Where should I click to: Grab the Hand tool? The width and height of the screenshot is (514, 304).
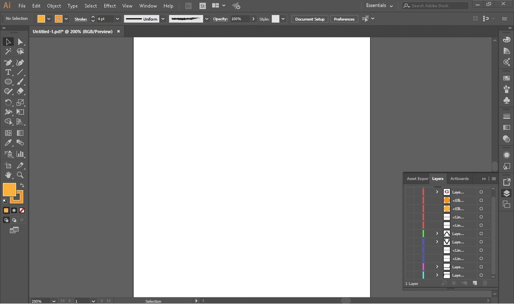click(8, 175)
